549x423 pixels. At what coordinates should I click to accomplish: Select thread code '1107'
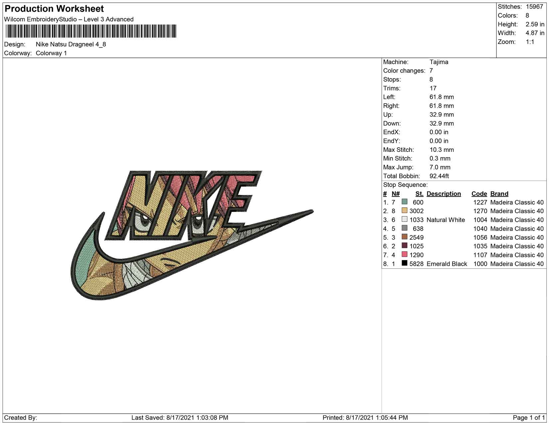(480, 255)
